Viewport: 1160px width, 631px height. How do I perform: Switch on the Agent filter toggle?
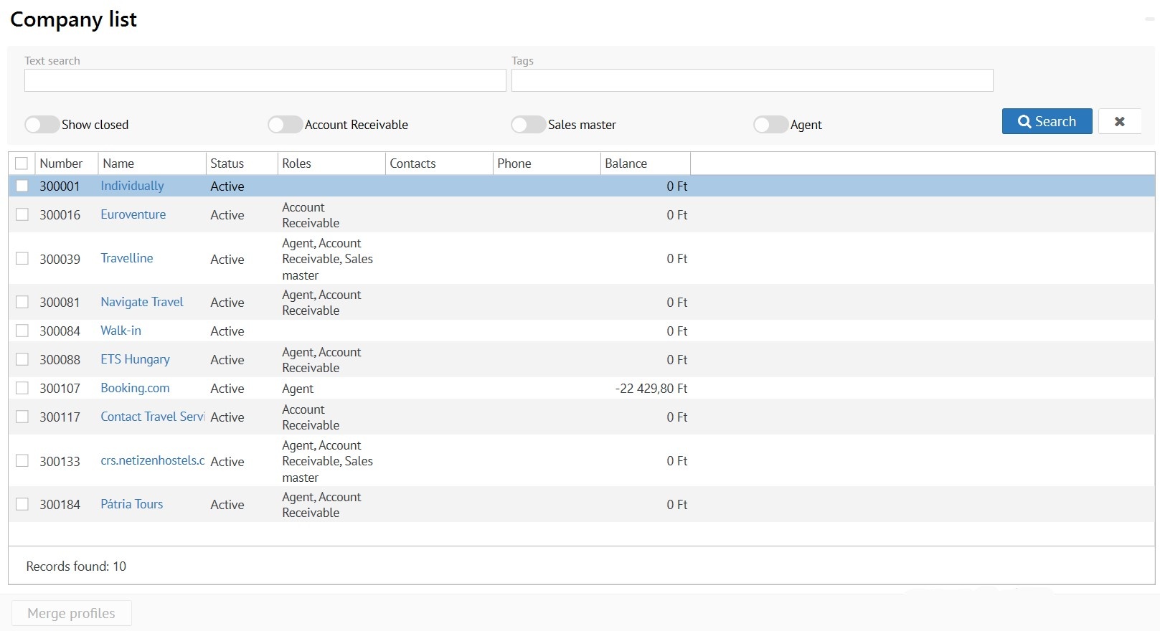coord(770,125)
